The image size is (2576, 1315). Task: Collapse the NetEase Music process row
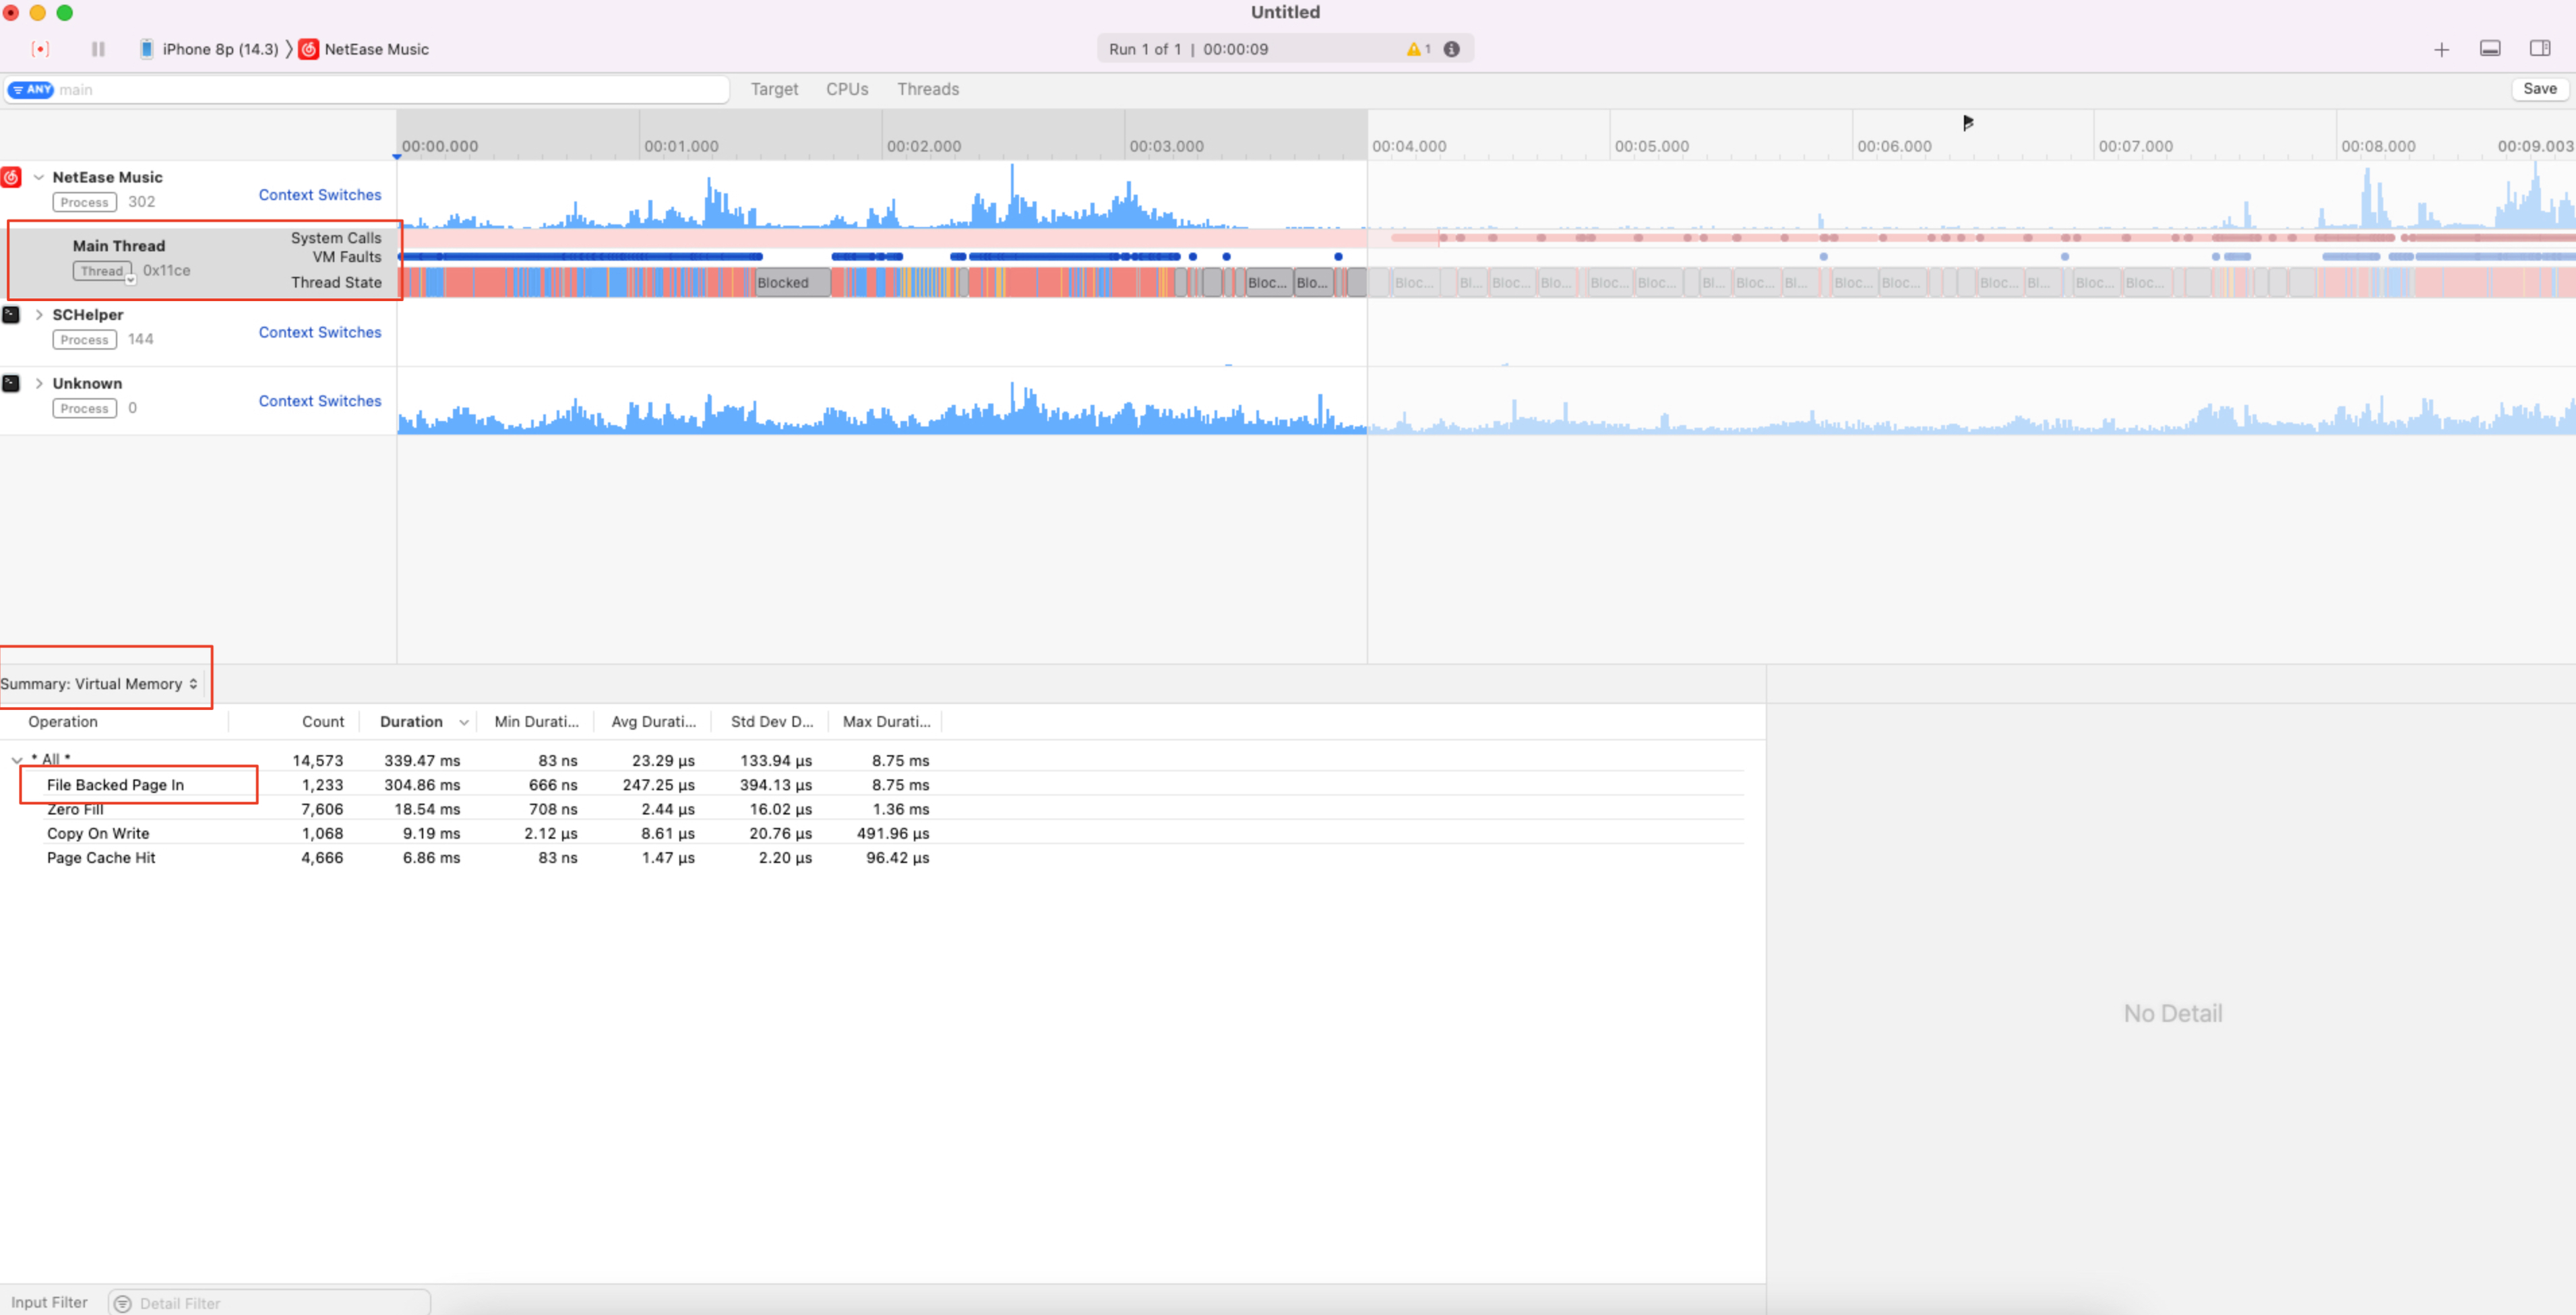coord(39,177)
